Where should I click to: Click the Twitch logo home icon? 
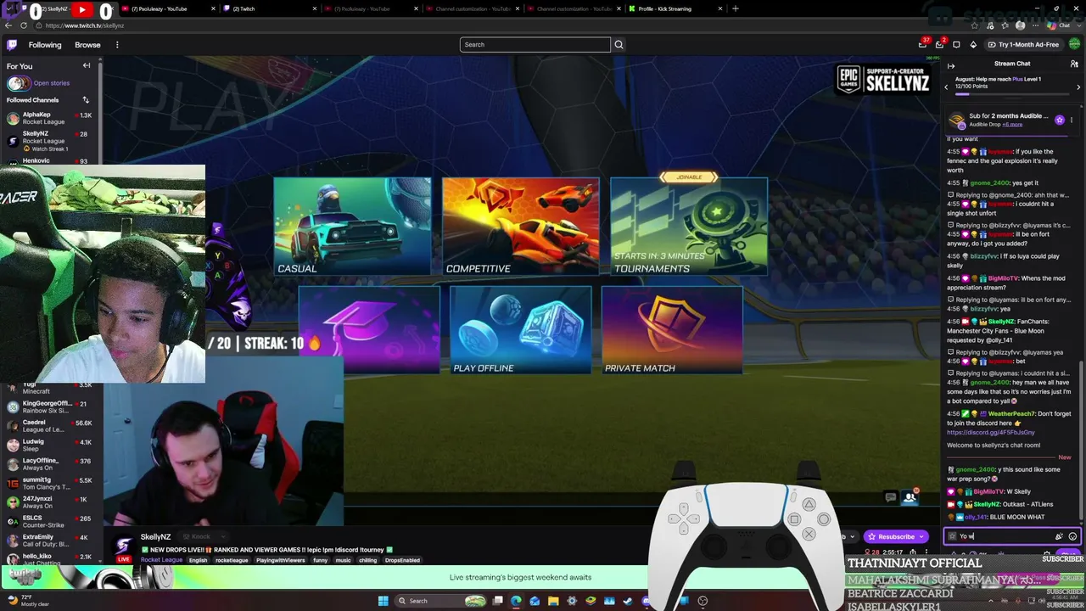point(12,45)
